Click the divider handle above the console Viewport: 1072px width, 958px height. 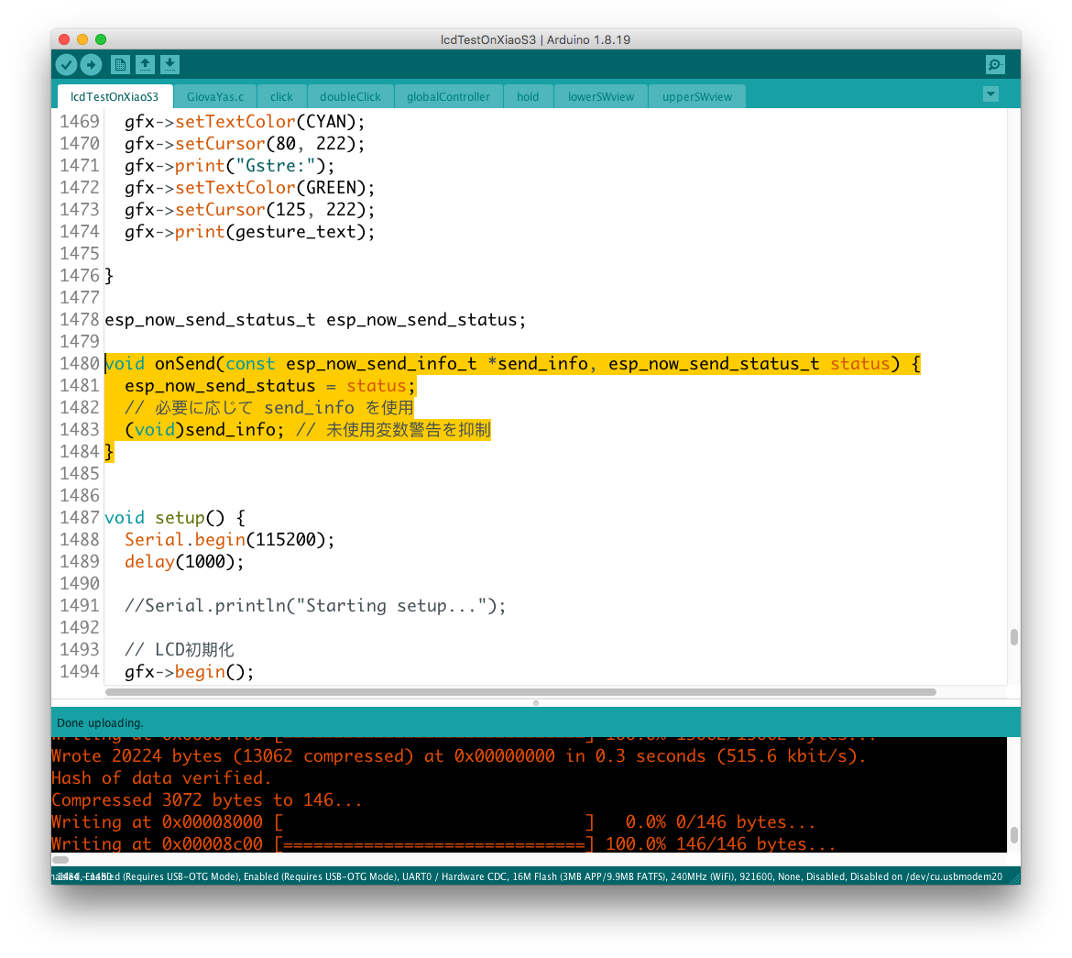[536, 702]
